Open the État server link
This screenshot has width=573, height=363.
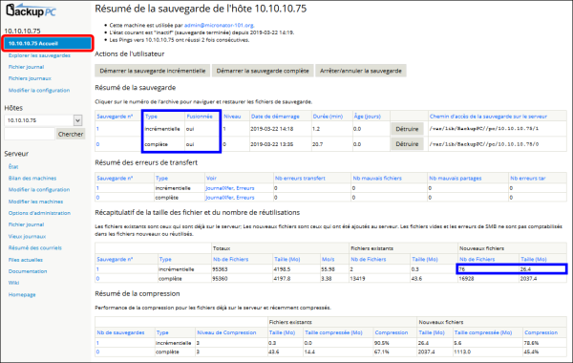click(13, 167)
